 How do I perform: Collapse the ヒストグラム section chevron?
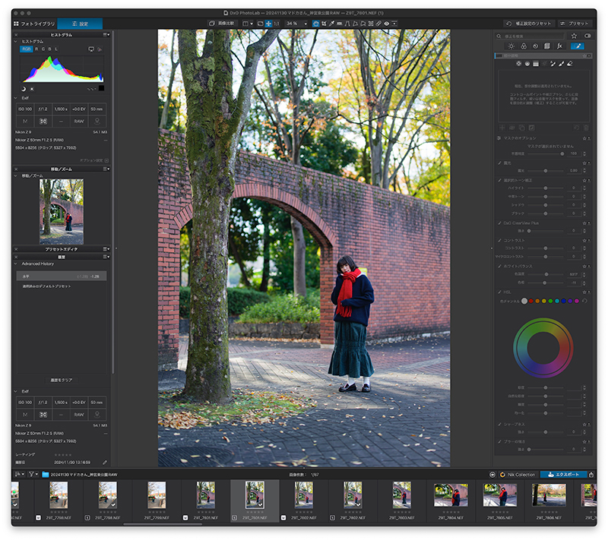(16, 42)
